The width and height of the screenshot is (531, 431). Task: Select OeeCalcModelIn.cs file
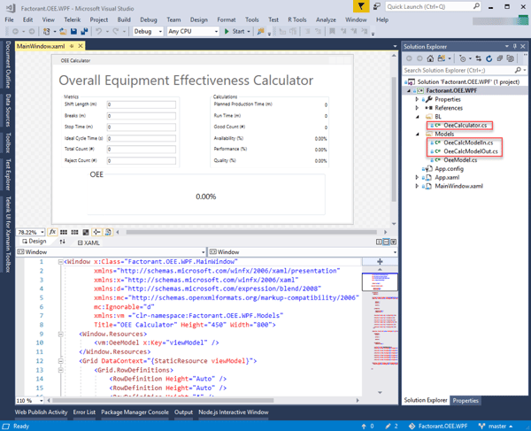(x=468, y=142)
